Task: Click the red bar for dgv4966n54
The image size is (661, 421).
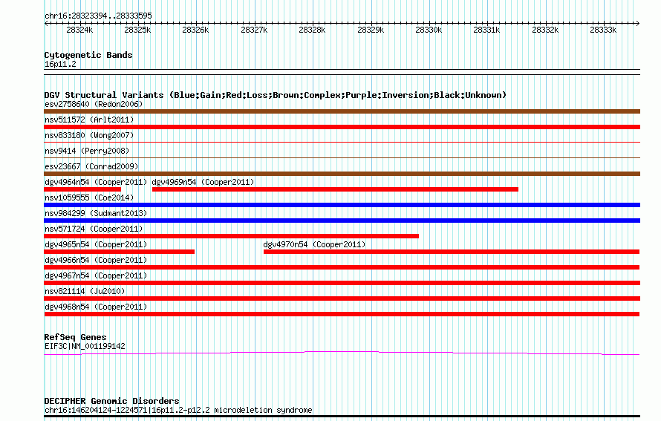Action: pos(342,267)
